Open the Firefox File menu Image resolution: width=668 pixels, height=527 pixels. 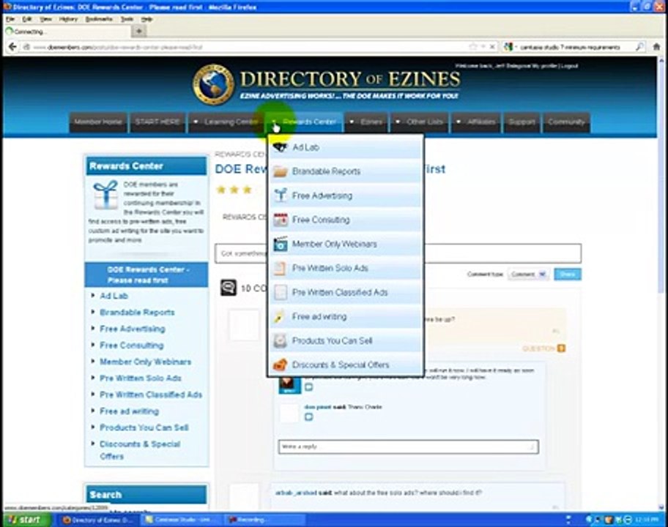point(10,19)
